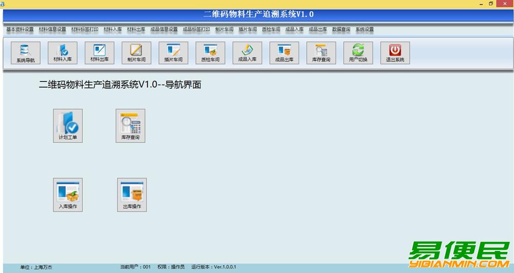The height and width of the screenshot is (273, 514).
Task: Switch user with the 用户切换 icon
Action: click(x=358, y=53)
